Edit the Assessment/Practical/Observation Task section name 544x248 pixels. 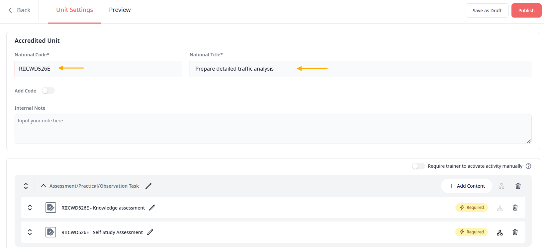[148, 186]
